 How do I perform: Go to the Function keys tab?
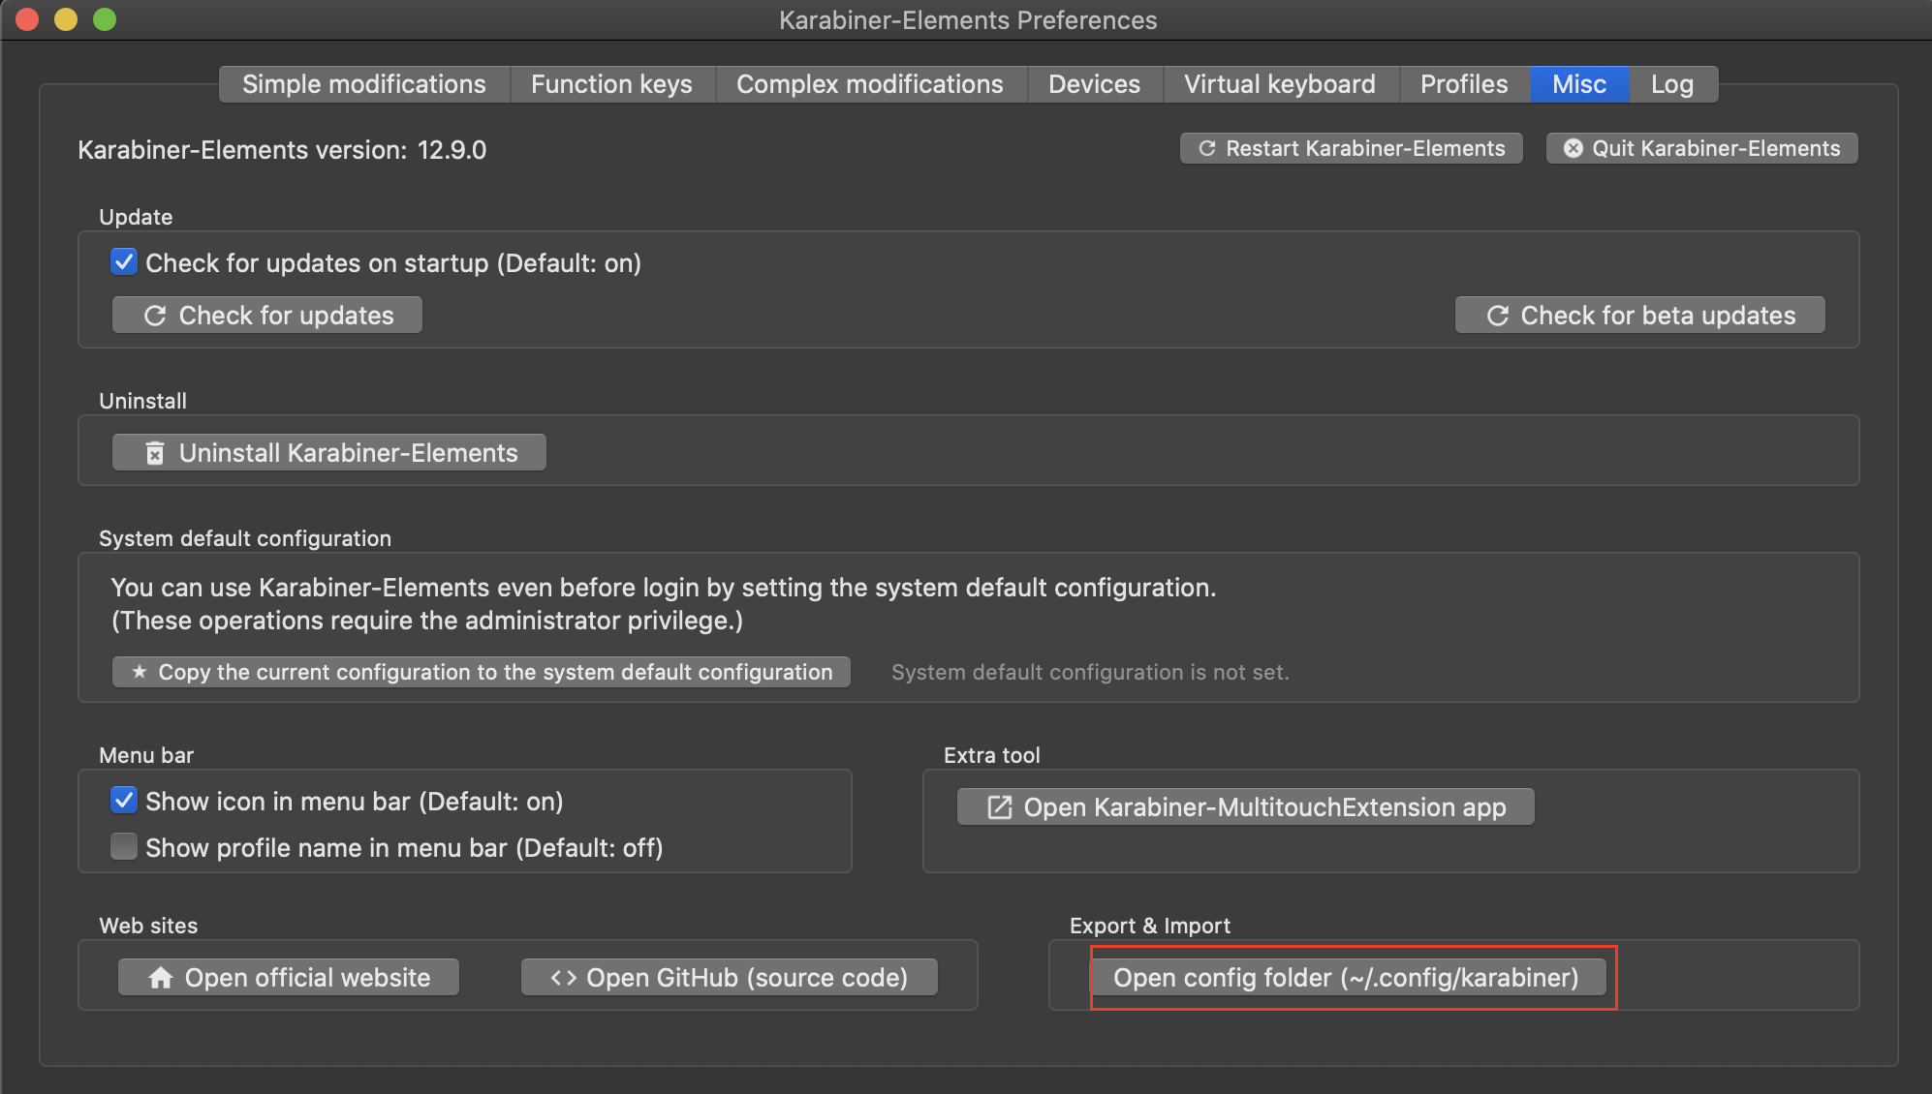[611, 84]
